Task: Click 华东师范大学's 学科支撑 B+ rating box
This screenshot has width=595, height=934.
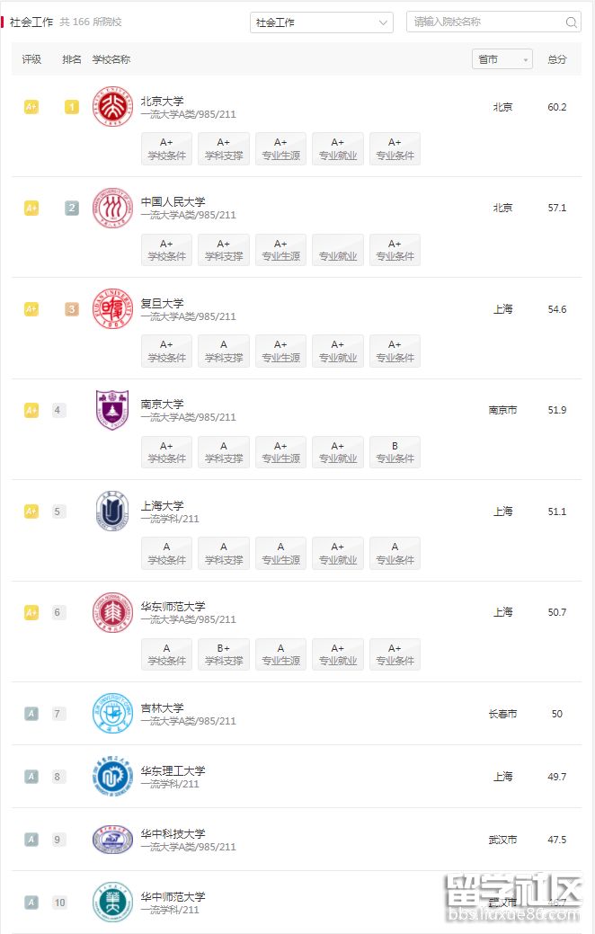Action: pos(224,654)
